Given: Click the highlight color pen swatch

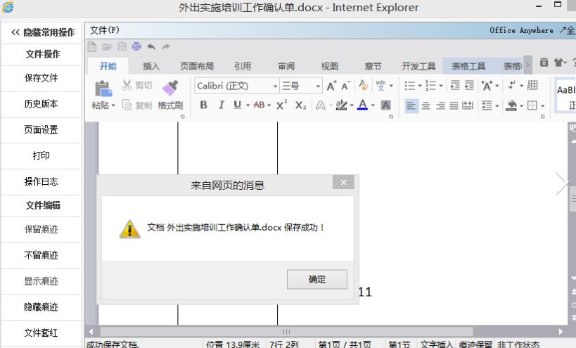Looking at the screenshot, I should (x=341, y=105).
